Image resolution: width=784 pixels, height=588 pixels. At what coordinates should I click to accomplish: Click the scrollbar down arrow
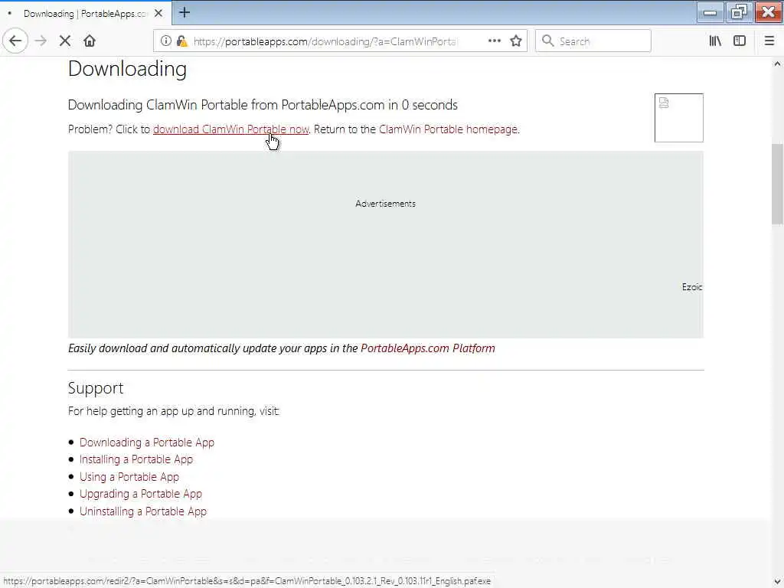pos(777,582)
